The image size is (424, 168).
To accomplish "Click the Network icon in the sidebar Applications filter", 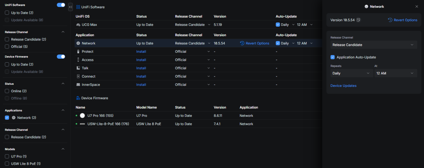I will (13, 118).
